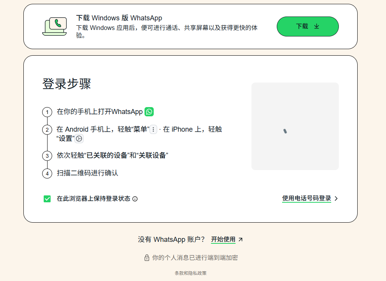Open the 条款和隐私政策 link
Viewport: 386px width, 281px height.
[191, 273]
